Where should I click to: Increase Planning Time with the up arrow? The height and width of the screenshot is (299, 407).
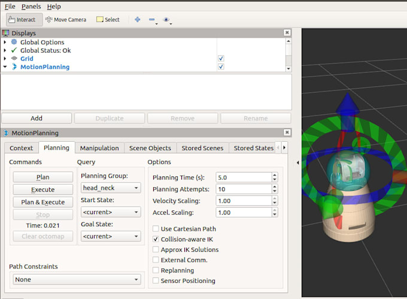tap(275, 175)
